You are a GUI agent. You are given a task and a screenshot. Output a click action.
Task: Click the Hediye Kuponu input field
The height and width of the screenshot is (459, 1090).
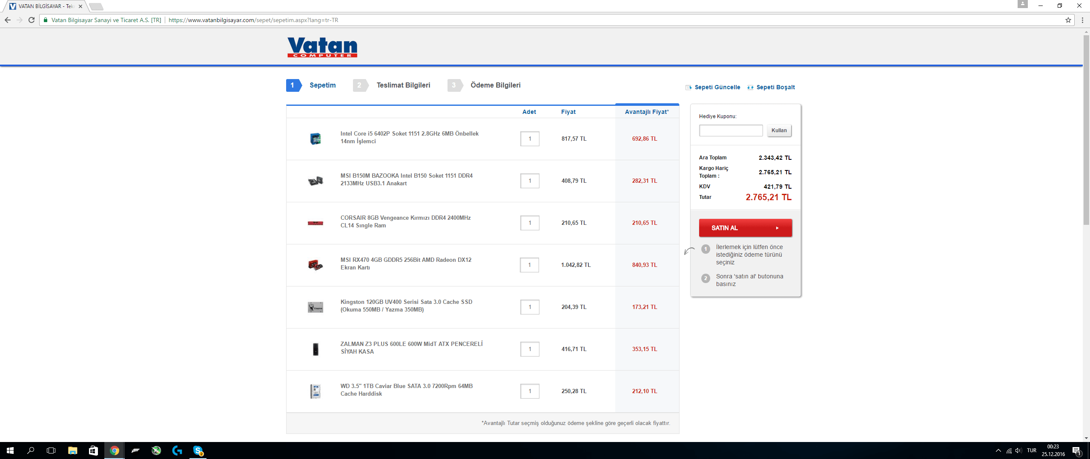(731, 130)
